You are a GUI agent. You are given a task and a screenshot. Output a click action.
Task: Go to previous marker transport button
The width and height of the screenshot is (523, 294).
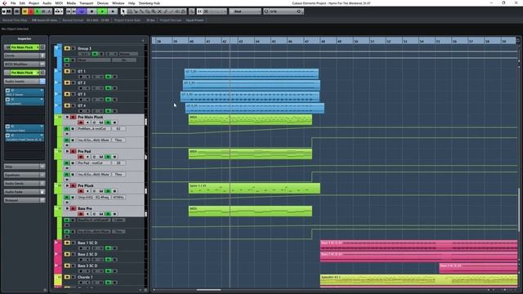pyautogui.click(x=68, y=11)
